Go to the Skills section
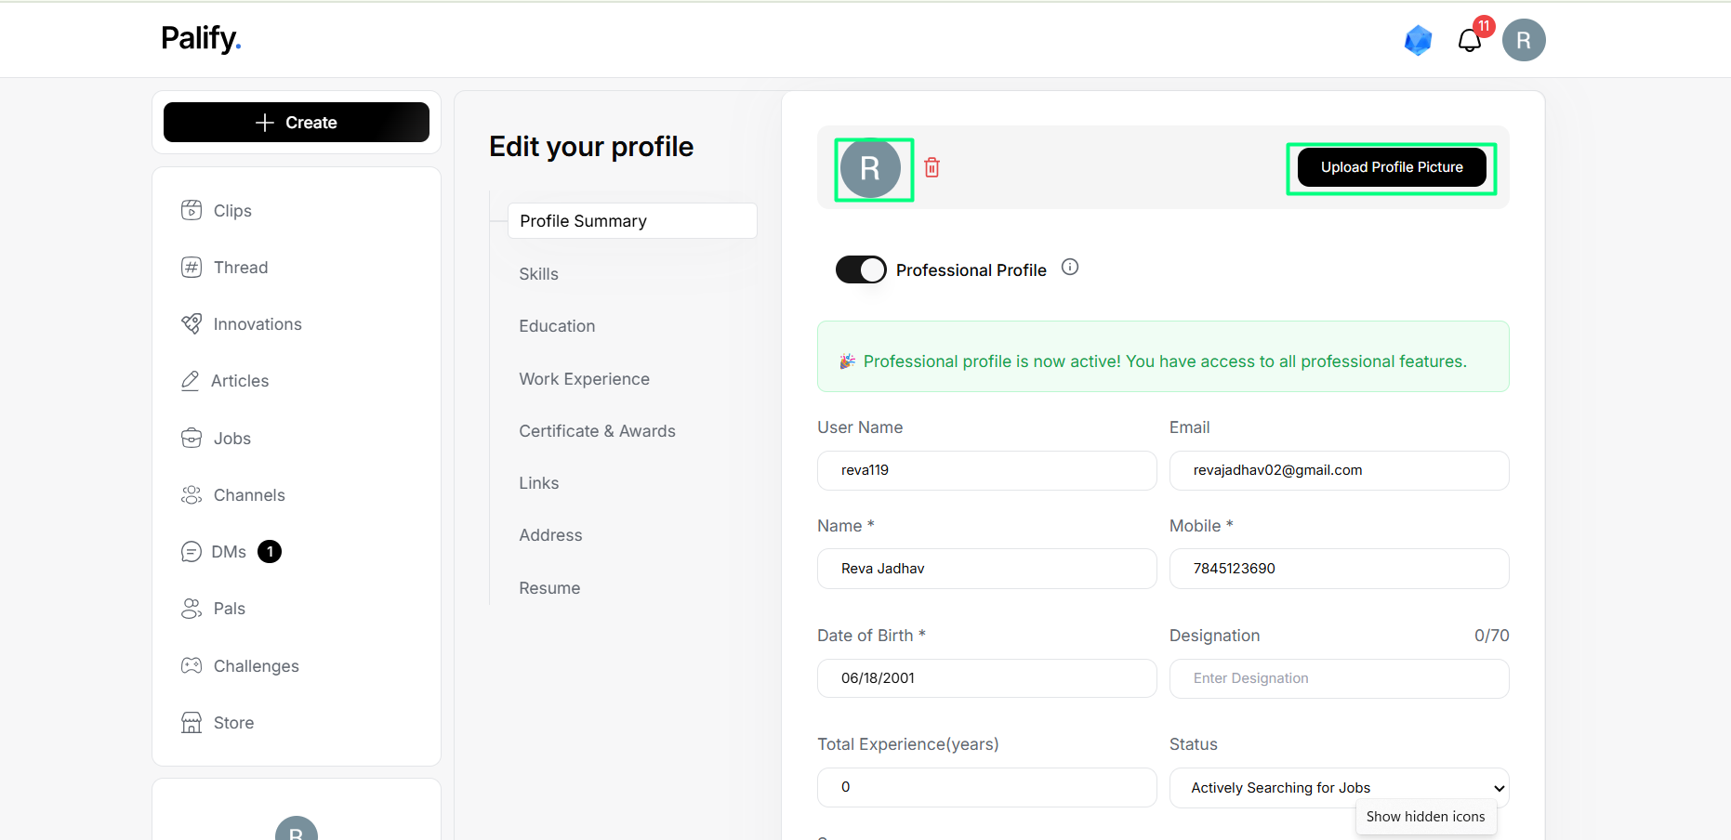Viewport: 1731px width, 840px height. coord(539,274)
